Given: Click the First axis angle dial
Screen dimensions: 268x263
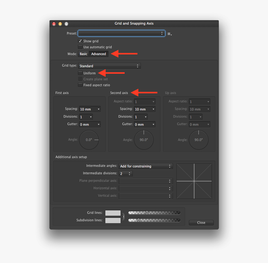Looking at the screenshot, I should (89, 140).
